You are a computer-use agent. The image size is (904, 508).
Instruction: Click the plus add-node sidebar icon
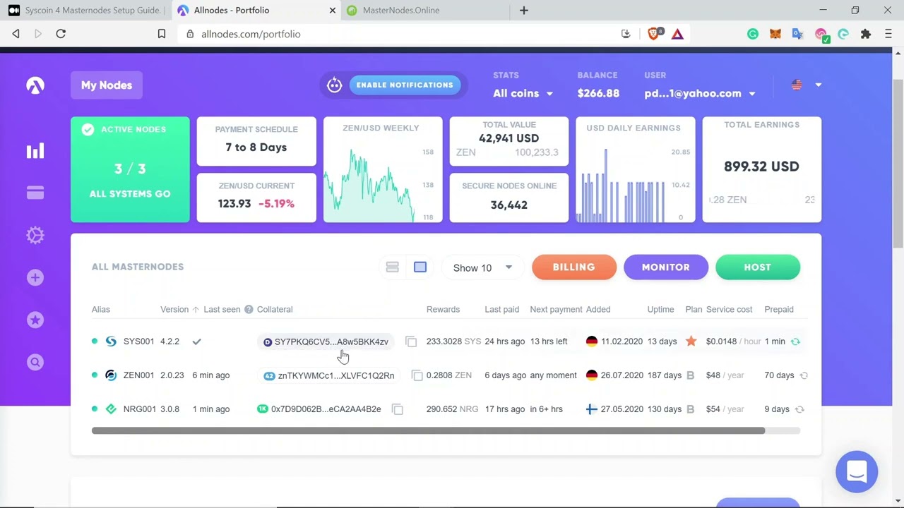tap(35, 277)
